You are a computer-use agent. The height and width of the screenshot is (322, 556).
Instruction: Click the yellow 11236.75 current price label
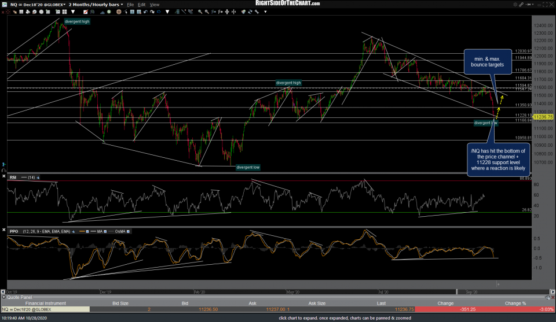coord(543,117)
